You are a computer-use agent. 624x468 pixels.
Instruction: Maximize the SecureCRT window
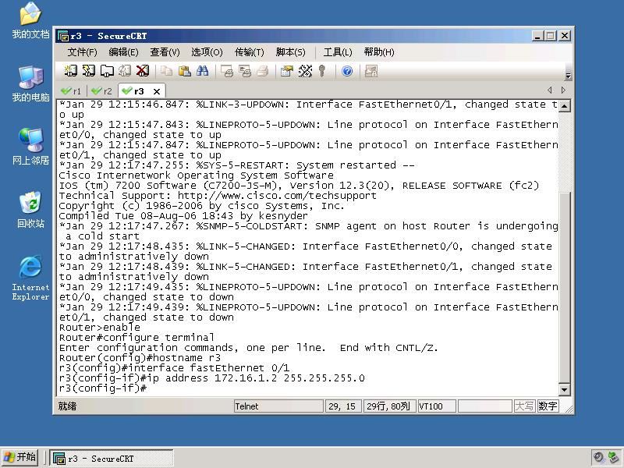tap(551, 36)
